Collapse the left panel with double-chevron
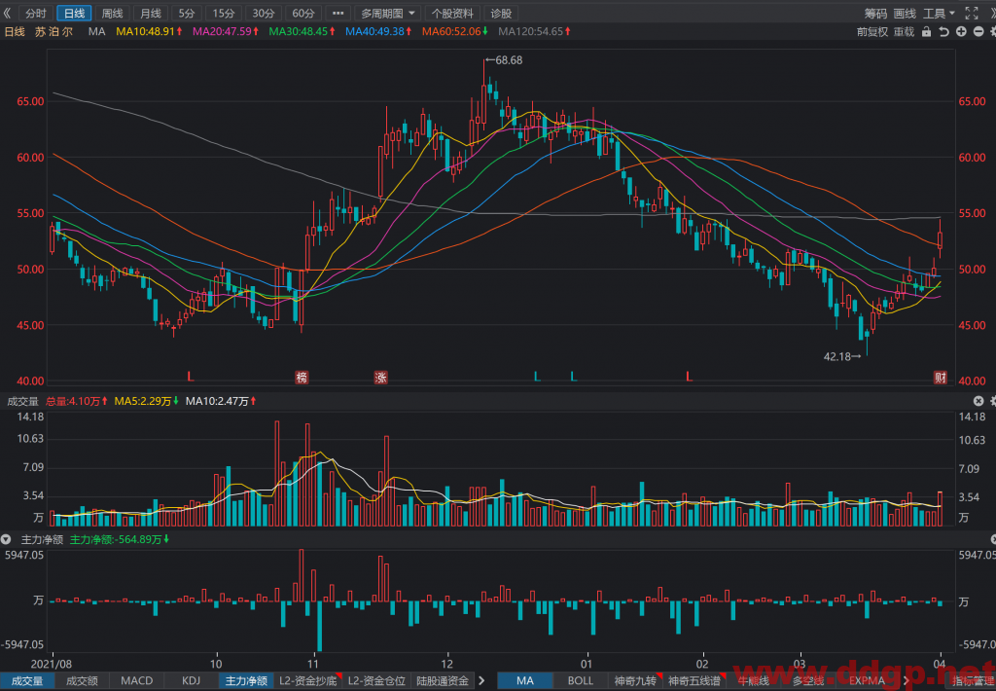Image resolution: width=996 pixels, height=691 pixels. click(x=7, y=13)
